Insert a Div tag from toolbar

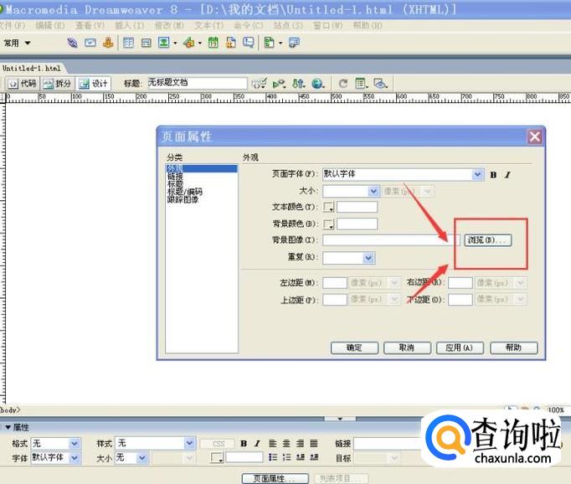click(146, 43)
